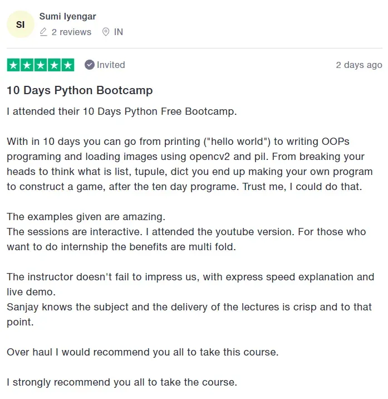Open Sumi Iyengar's reviewer profile
The width and height of the screenshot is (388, 399).
[x=67, y=17]
